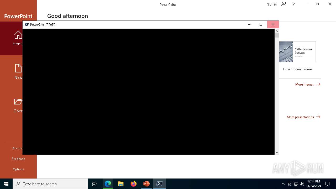Screen dimensions: 336x189
Task: Click the PowerShell 7 title bar icon
Action: pyautogui.click(x=27, y=24)
